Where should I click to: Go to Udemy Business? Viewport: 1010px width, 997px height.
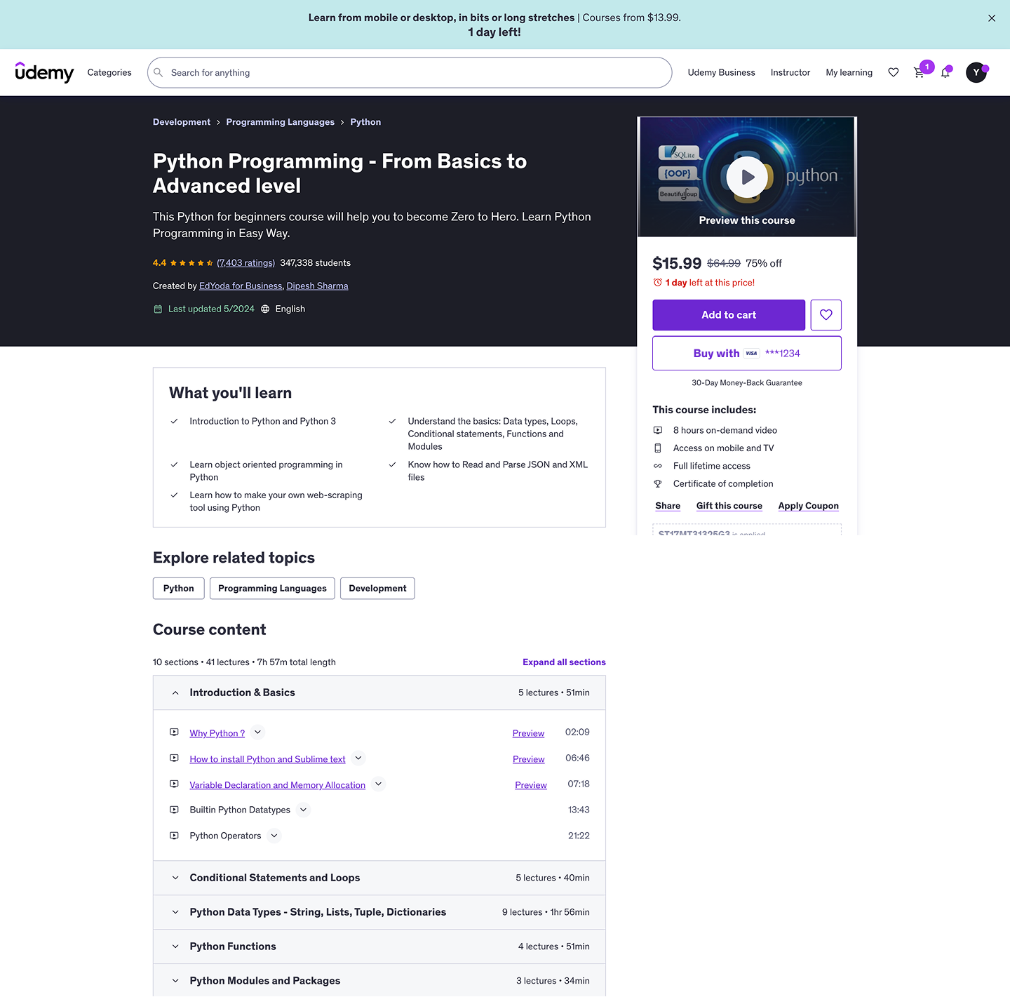(x=721, y=72)
